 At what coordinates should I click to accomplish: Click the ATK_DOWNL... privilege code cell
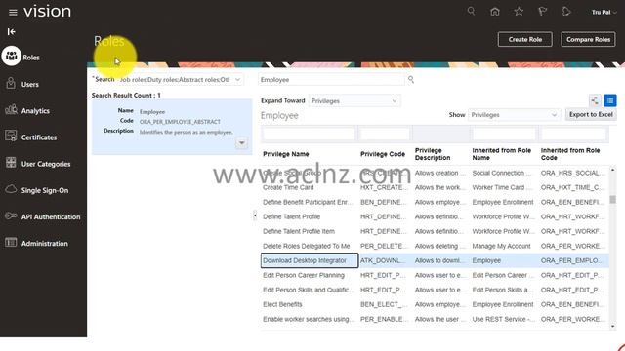[x=383, y=260]
